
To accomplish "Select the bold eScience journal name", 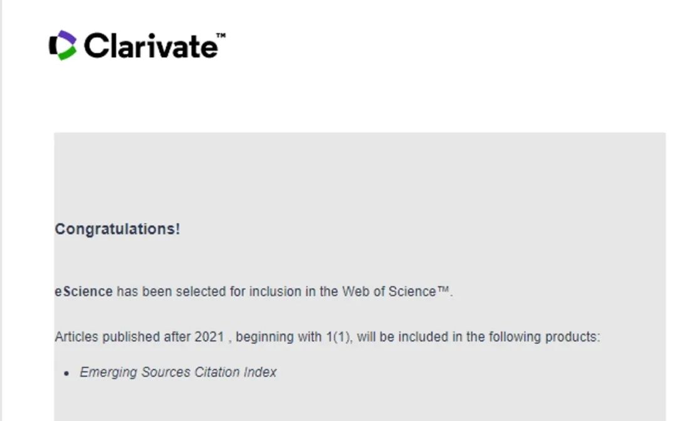I will click(x=83, y=291).
